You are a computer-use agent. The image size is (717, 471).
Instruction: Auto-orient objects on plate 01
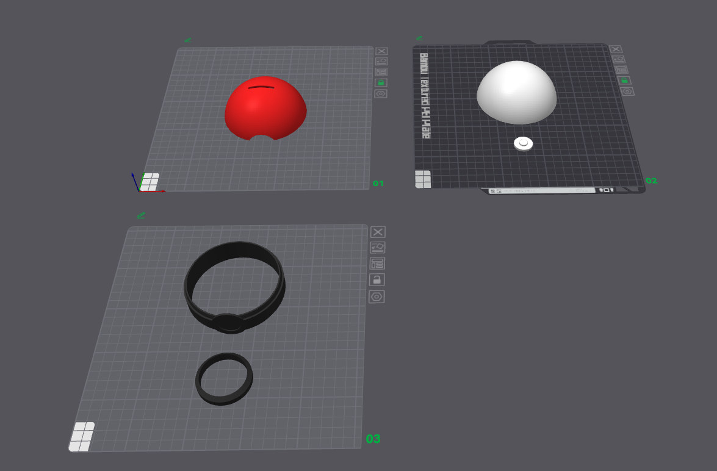pyautogui.click(x=381, y=61)
